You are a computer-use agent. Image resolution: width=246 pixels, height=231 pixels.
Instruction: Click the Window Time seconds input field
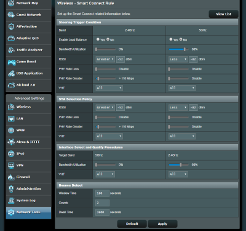click(x=102, y=193)
